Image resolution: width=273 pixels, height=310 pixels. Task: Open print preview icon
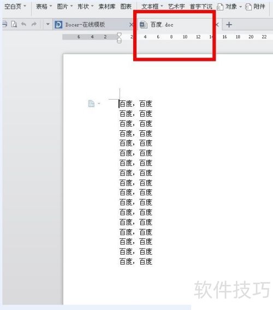[x=14, y=24]
